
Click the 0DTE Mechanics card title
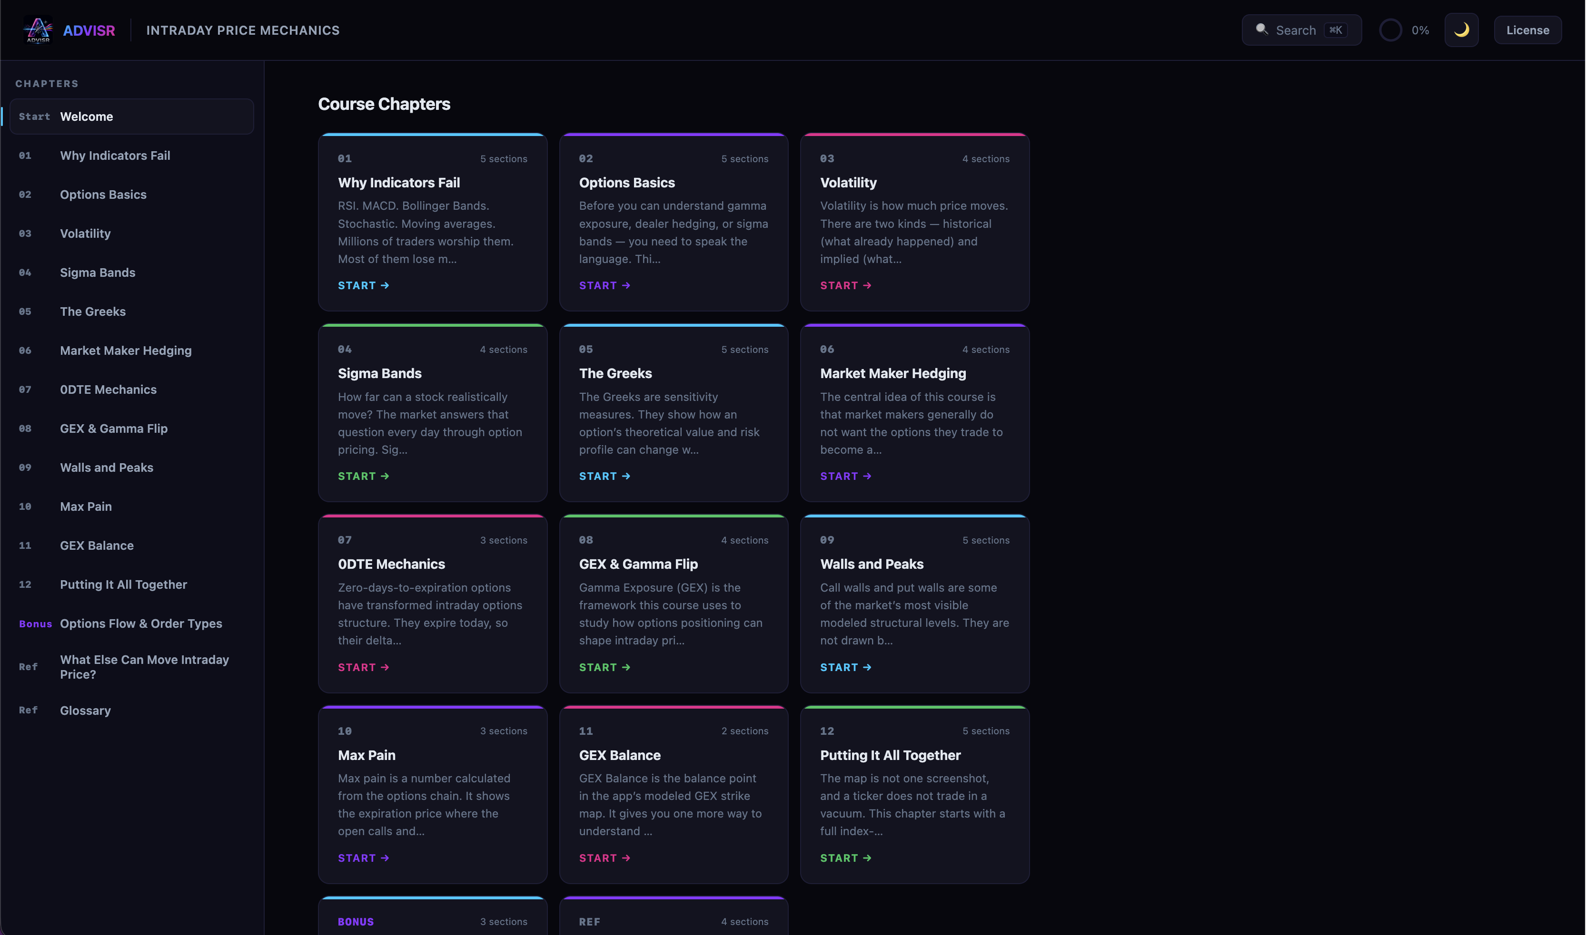392,565
